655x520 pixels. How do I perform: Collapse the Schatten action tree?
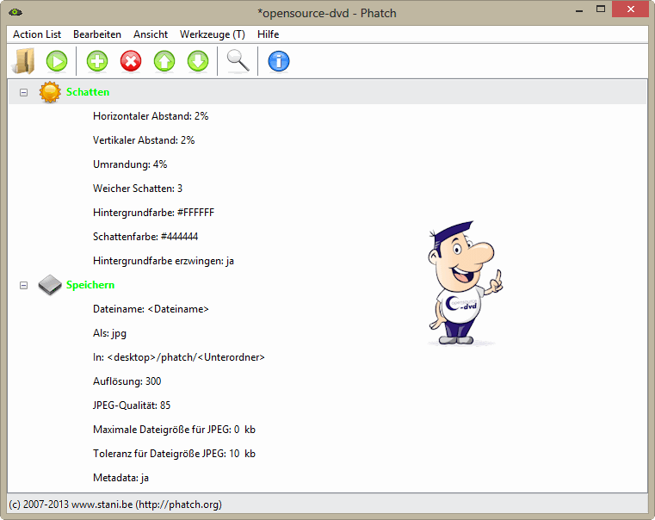click(x=24, y=92)
